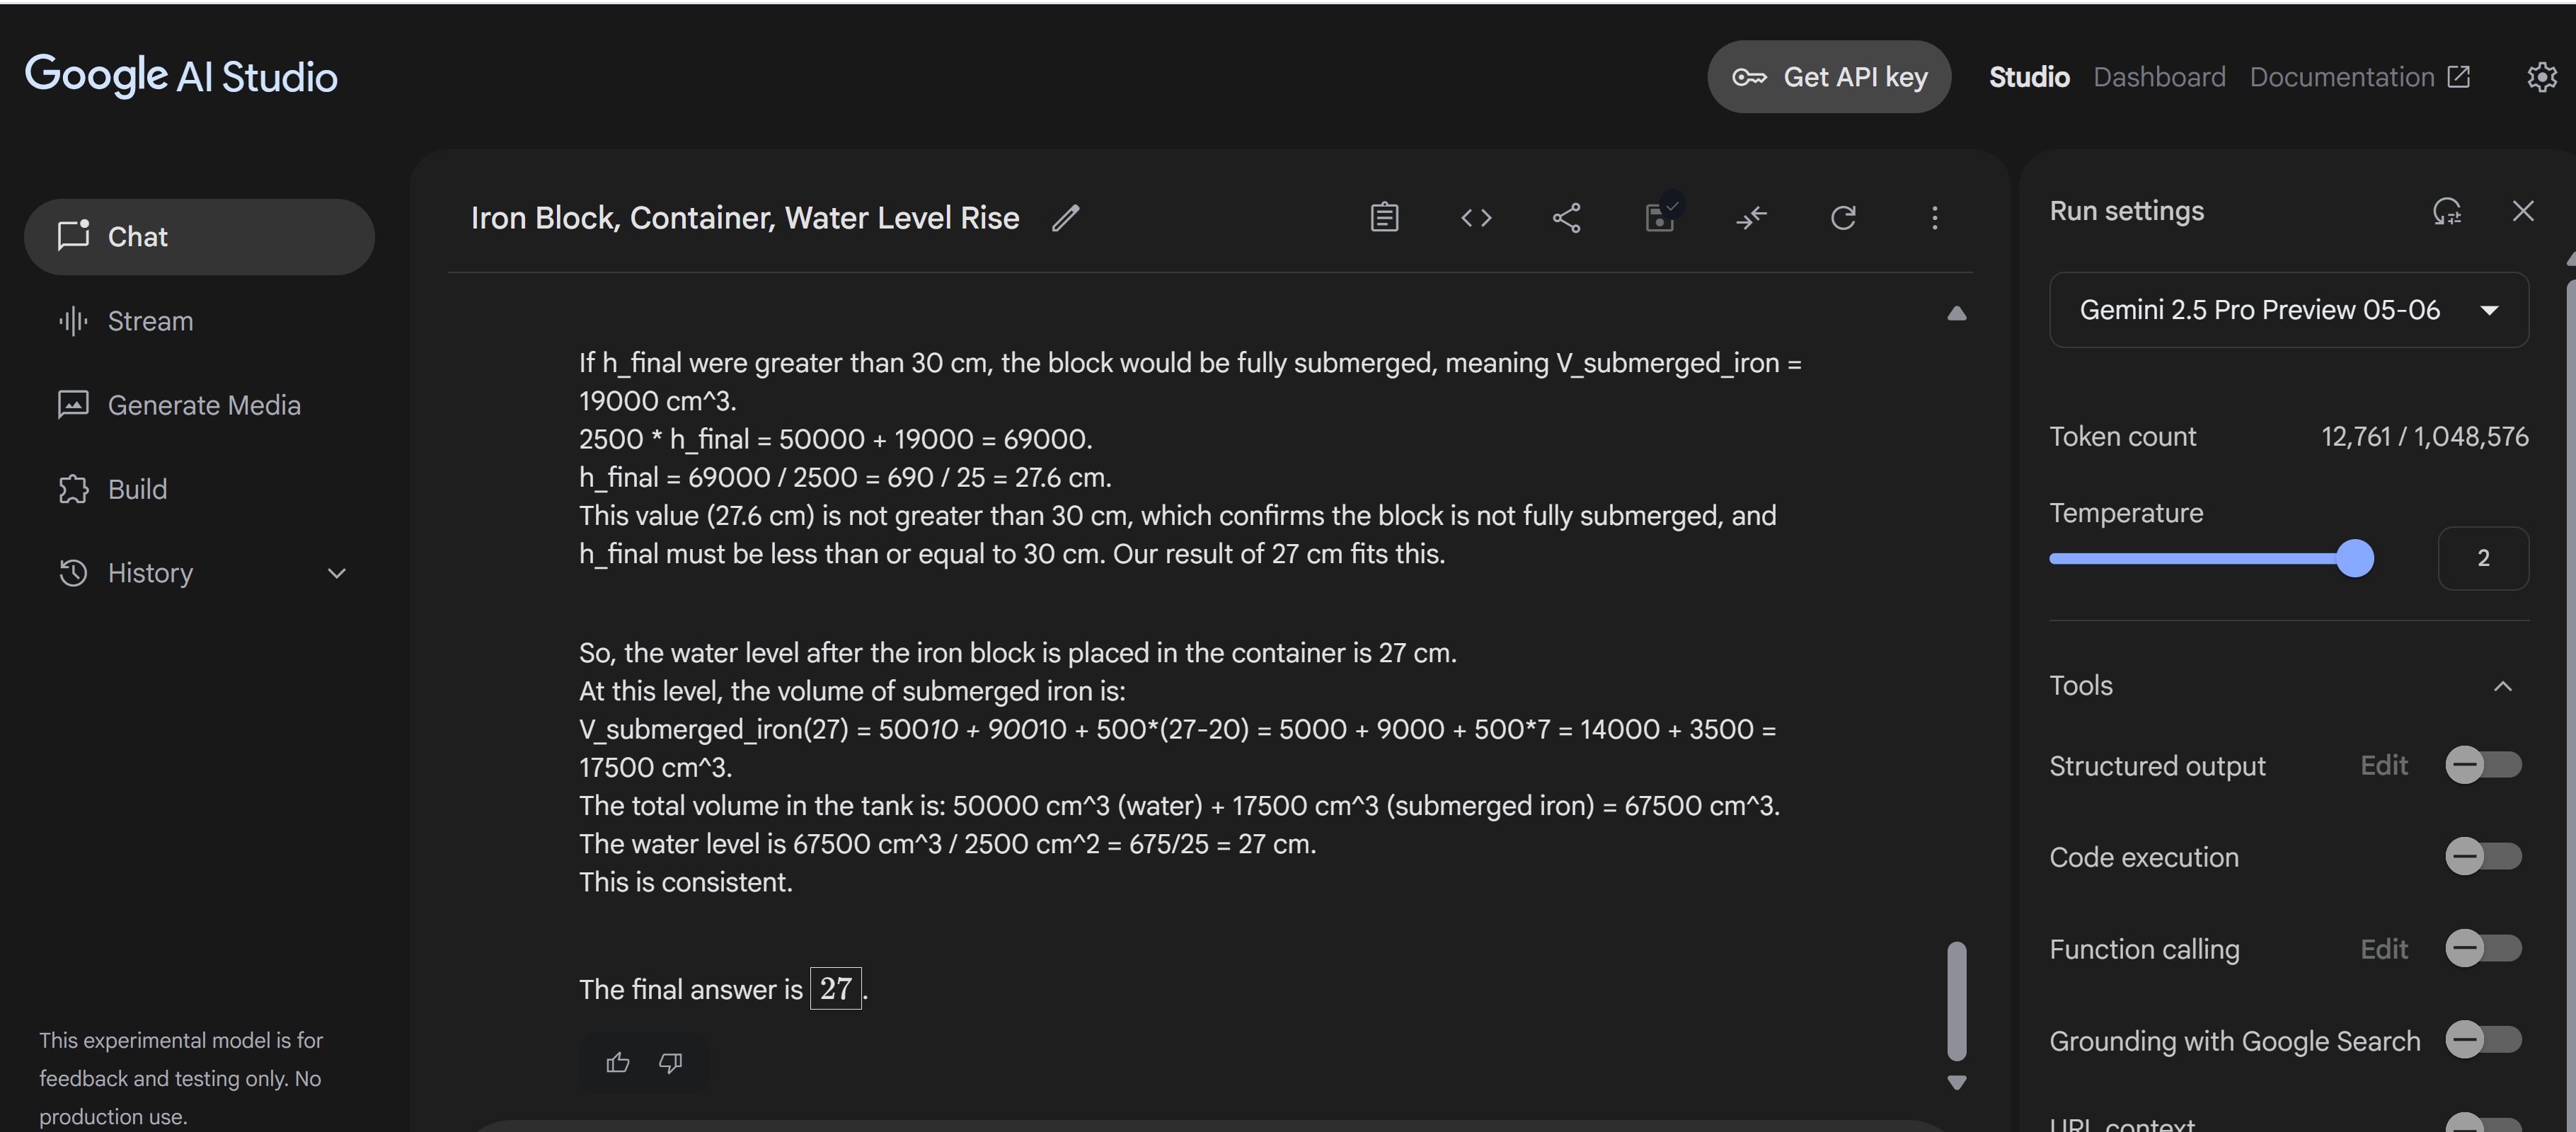This screenshot has width=2576, height=1132.
Task: Give thumbs up to the response
Action: coord(617,1062)
